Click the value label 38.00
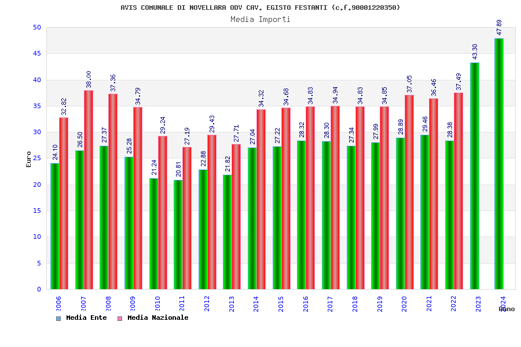 (x=89, y=79)
